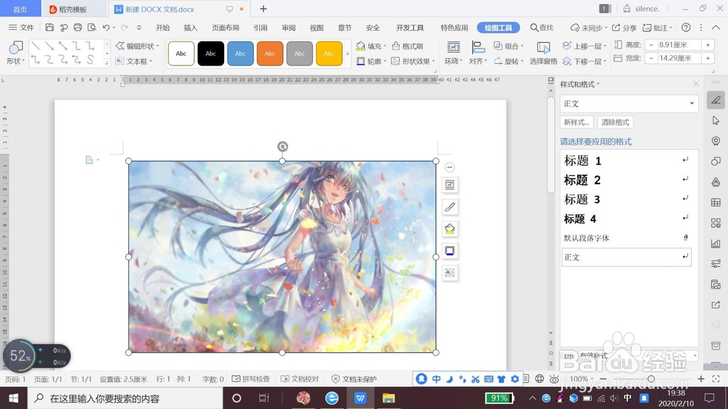
Task: Apply the 标题 1 style
Action: [x=626, y=161]
